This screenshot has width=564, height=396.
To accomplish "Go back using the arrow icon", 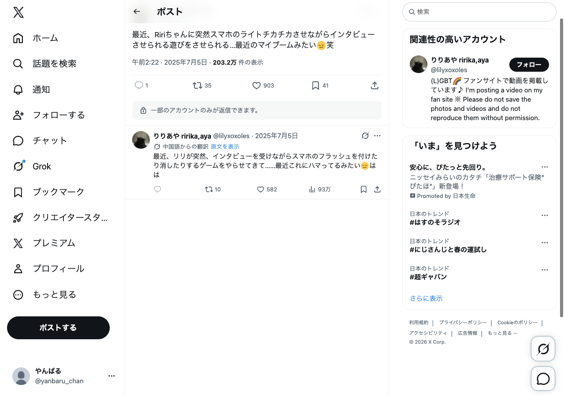I will 137,12.
